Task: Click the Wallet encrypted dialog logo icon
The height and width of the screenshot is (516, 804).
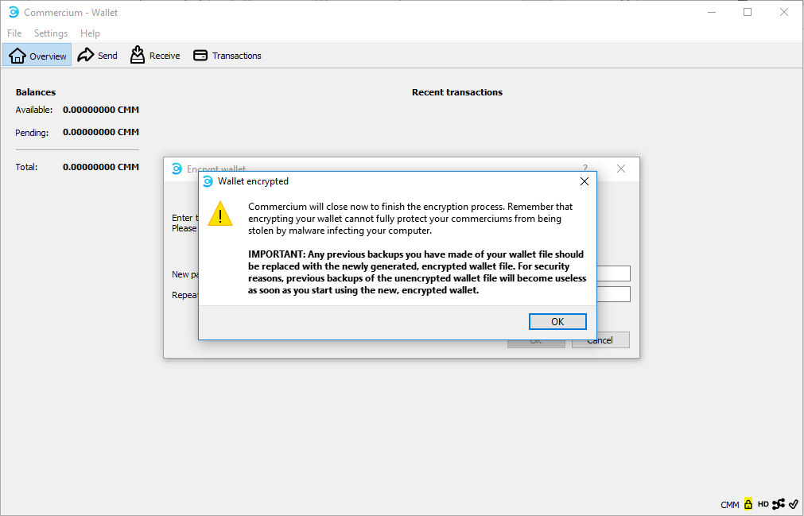Action: (x=208, y=181)
